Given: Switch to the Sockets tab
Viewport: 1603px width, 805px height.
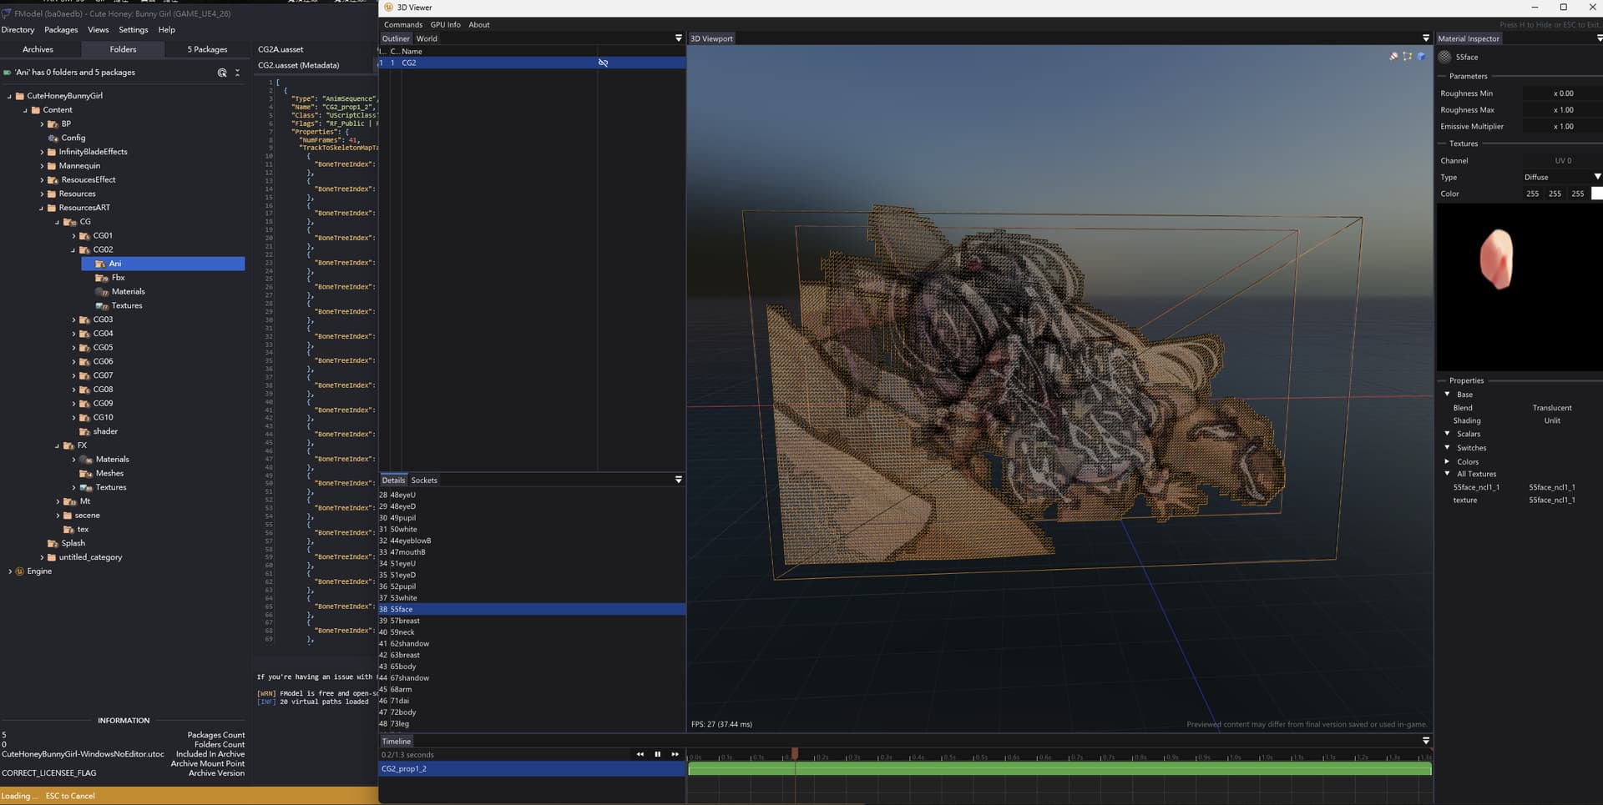Looking at the screenshot, I should coord(424,480).
